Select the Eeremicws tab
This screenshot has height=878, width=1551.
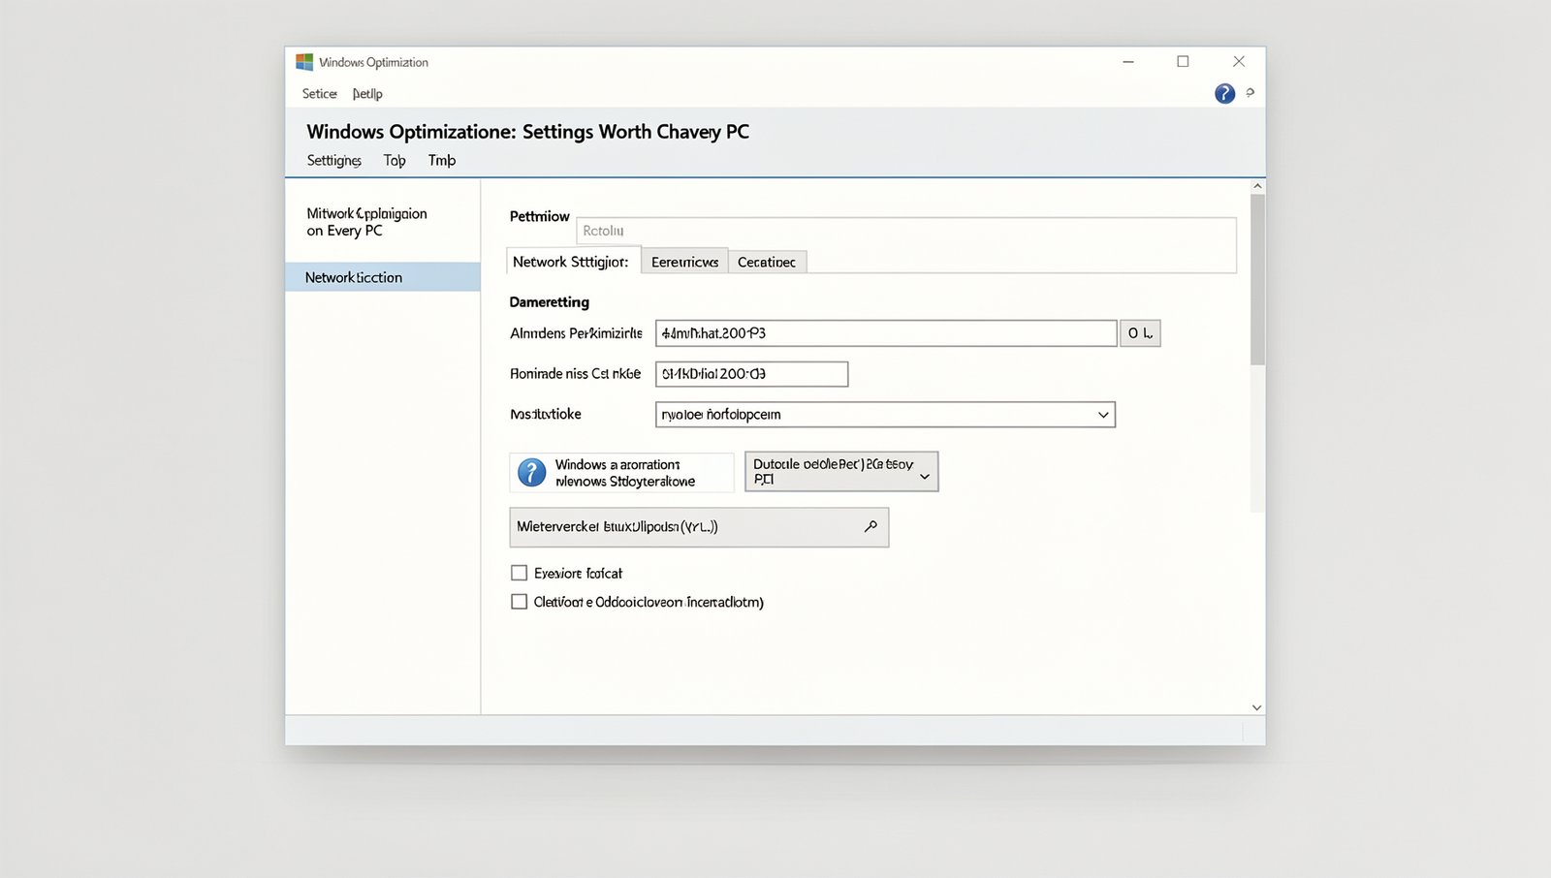(684, 262)
